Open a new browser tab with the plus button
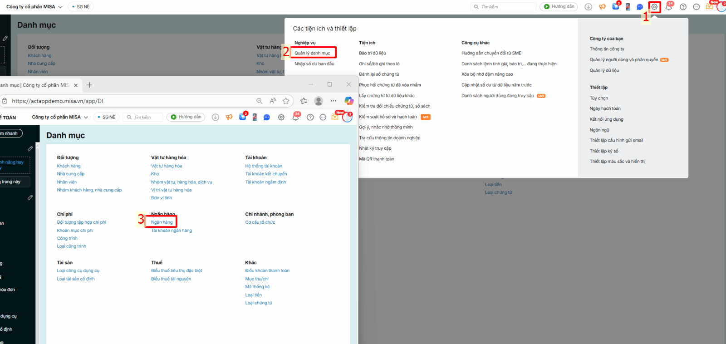Viewport: 726px width, 344px height. pos(89,85)
